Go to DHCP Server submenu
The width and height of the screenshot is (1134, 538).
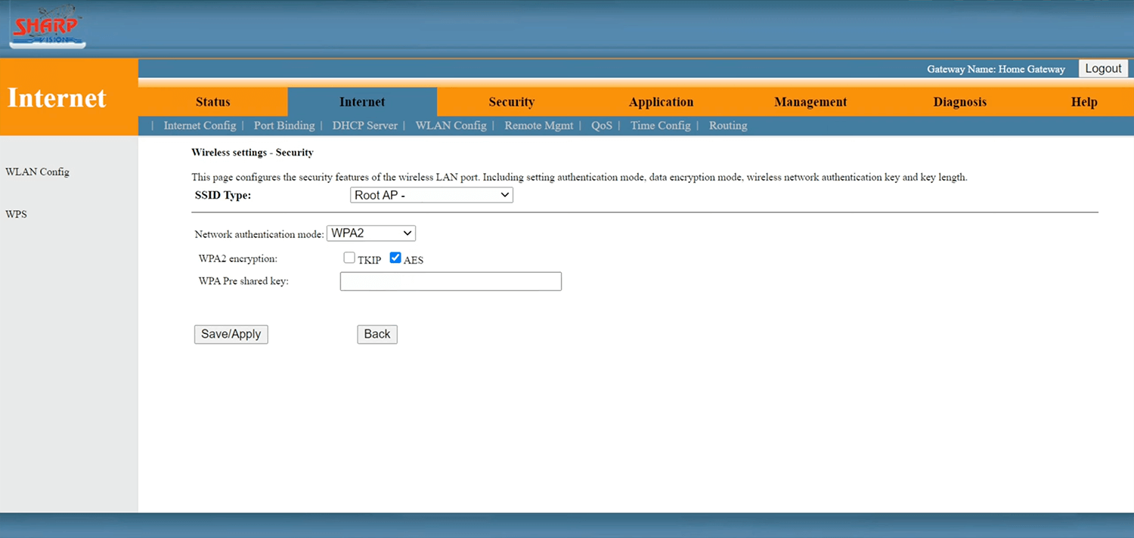pyautogui.click(x=364, y=125)
